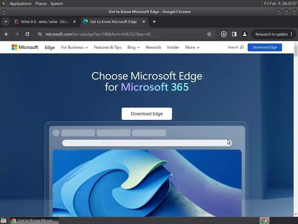Viewport: 298px width, 224px height.
Task: Bookmark this page with the star icon
Action: pos(209,34)
